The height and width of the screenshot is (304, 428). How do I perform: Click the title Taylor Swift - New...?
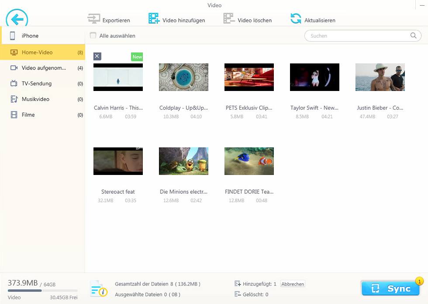[314, 108]
